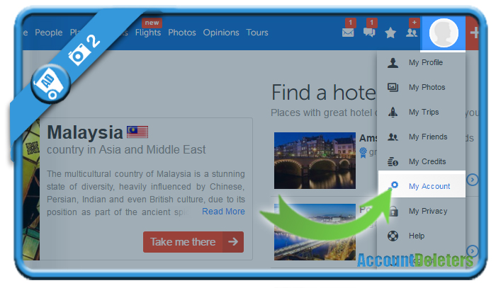Click the Malaysia flag icon

click(137, 132)
